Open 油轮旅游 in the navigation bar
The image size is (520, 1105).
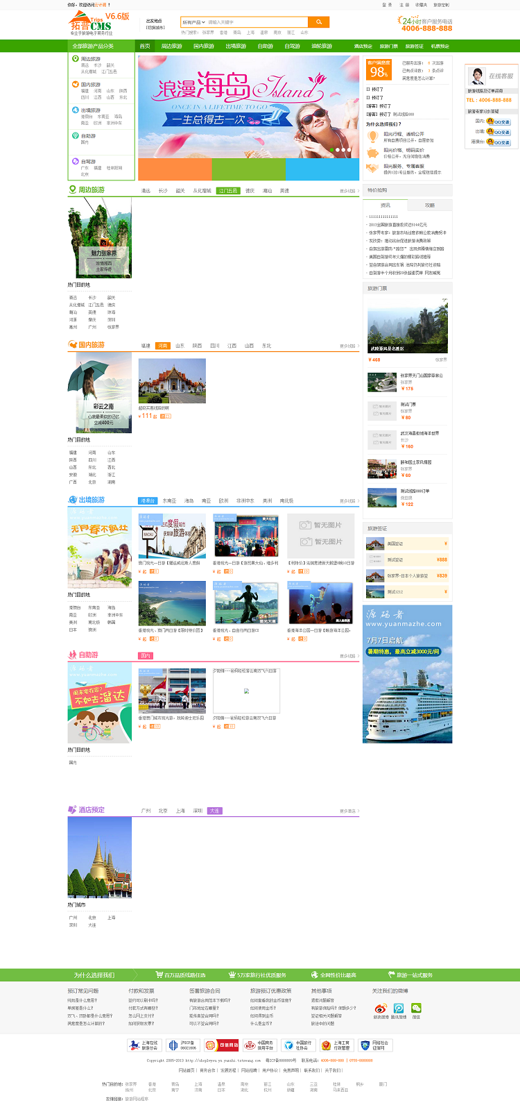coord(322,46)
